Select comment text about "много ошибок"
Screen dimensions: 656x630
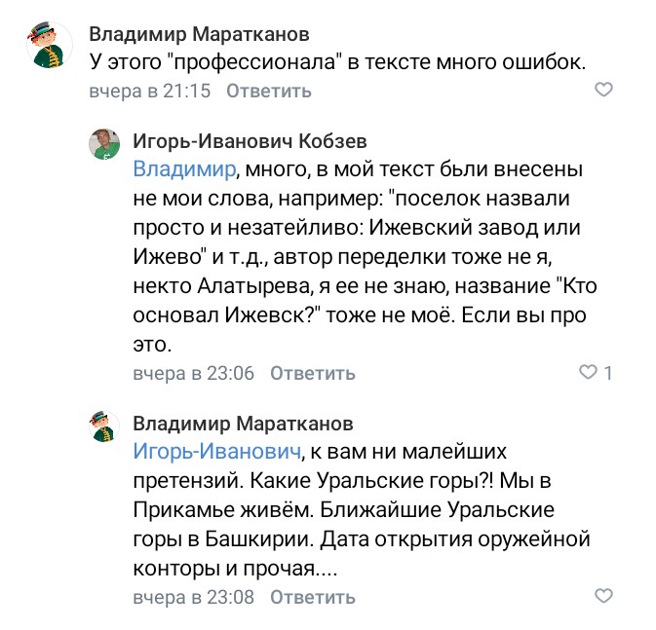tap(336, 61)
